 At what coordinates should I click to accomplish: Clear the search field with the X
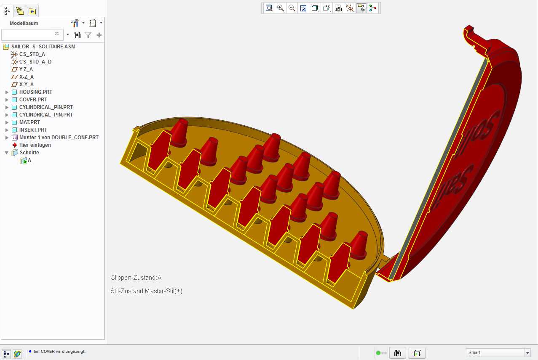[57, 34]
